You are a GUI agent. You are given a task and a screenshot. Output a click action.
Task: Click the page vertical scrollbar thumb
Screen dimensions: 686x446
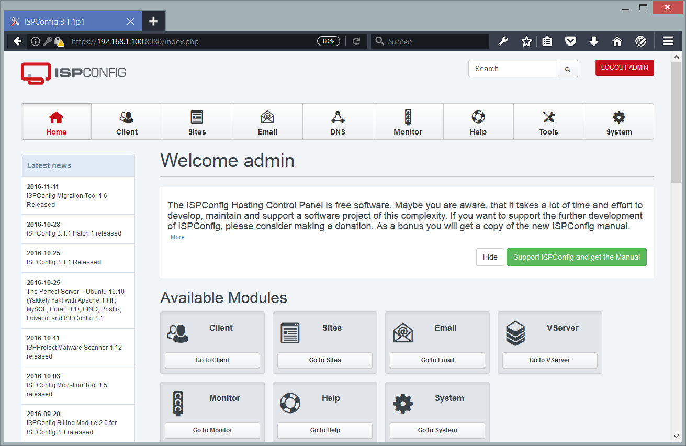676,123
